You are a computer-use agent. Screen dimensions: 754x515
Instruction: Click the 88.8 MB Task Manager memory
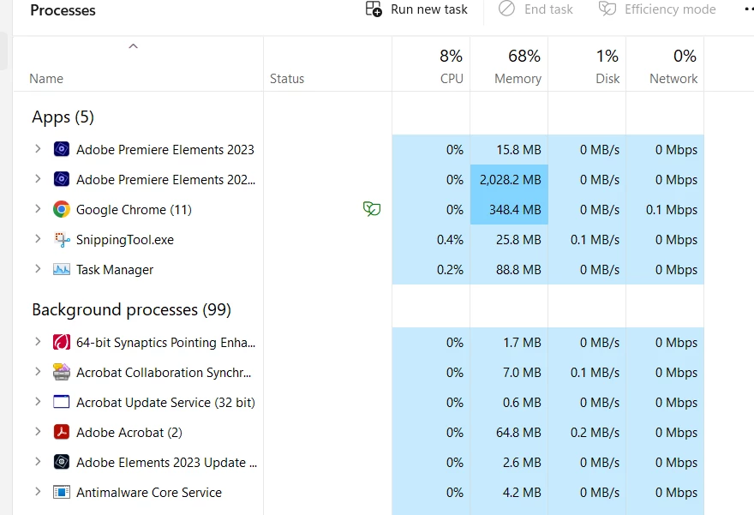click(518, 270)
